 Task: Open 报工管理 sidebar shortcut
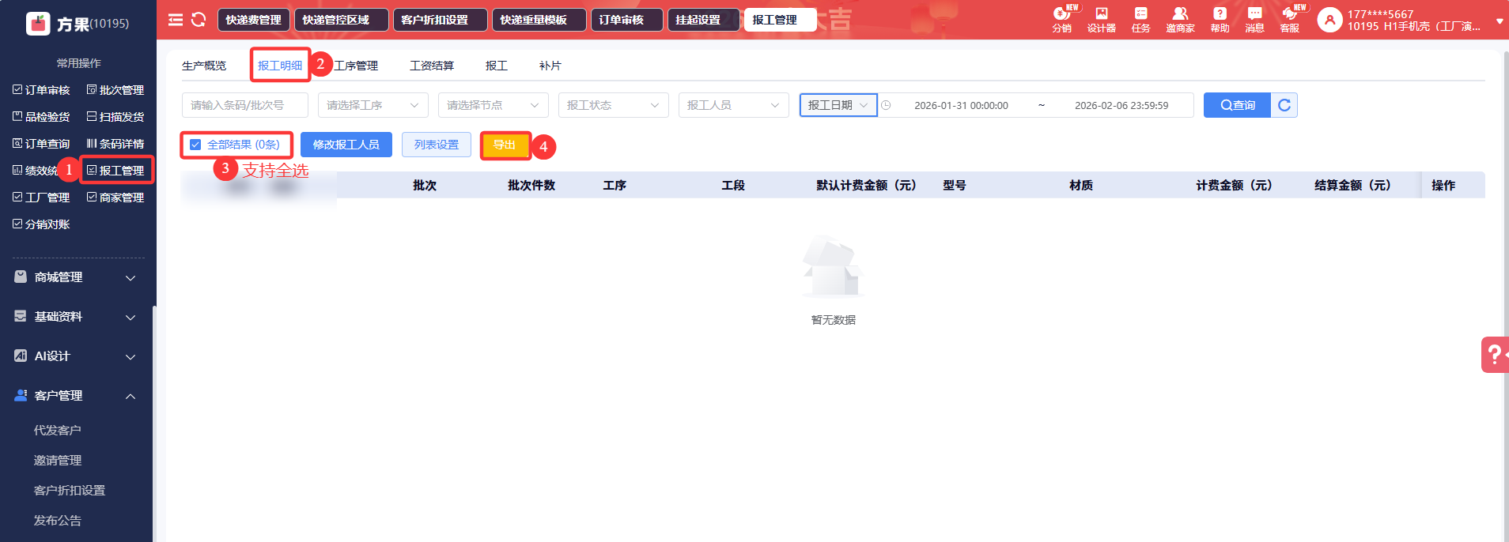[x=115, y=171]
